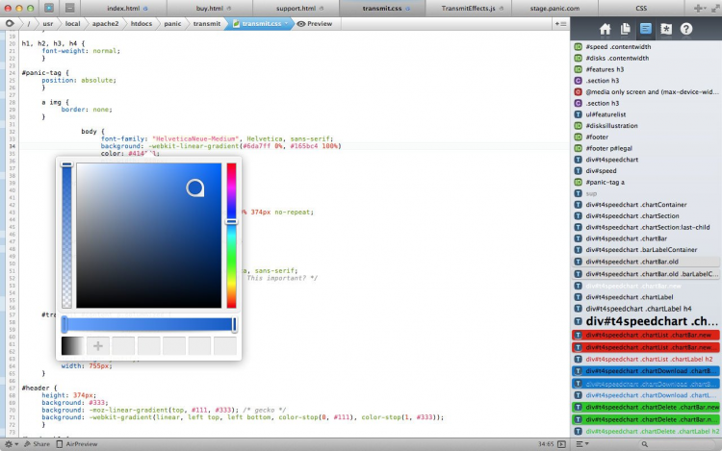722x451 pixels.
Task: Open the Preview view in the path bar
Action: (315, 23)
